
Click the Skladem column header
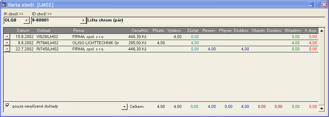click(293, 31)
